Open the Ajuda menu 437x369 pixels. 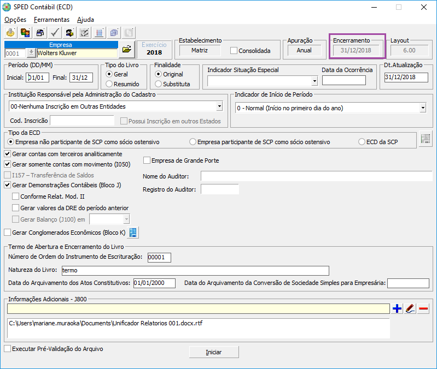tap(85, 20)
